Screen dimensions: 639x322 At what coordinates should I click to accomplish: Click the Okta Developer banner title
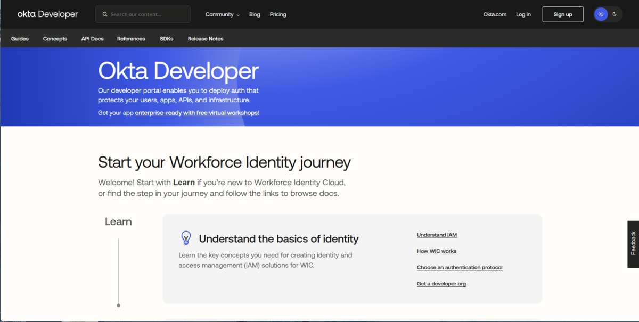[x=178, y=71]
